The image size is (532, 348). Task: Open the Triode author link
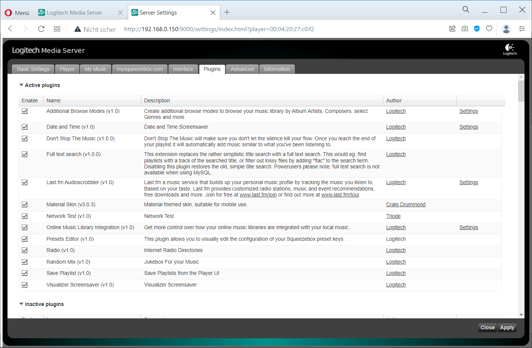pyautogui.click(x=393, y=216)
